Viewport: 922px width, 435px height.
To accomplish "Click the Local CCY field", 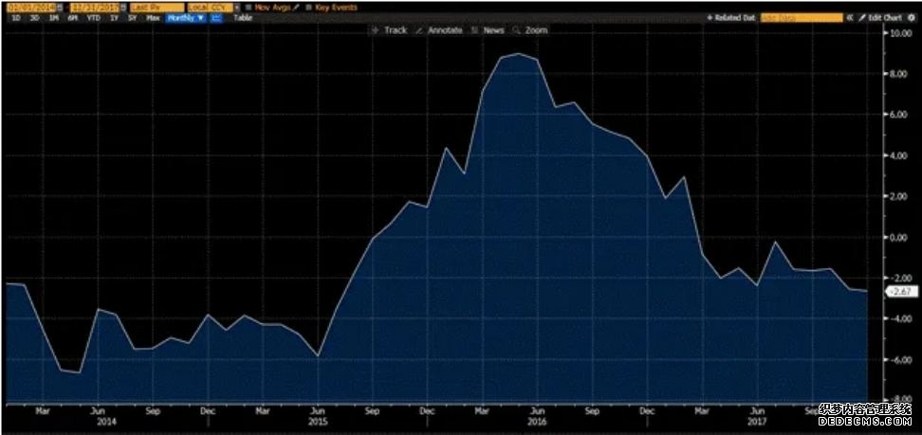I will (x=210, y=8).
